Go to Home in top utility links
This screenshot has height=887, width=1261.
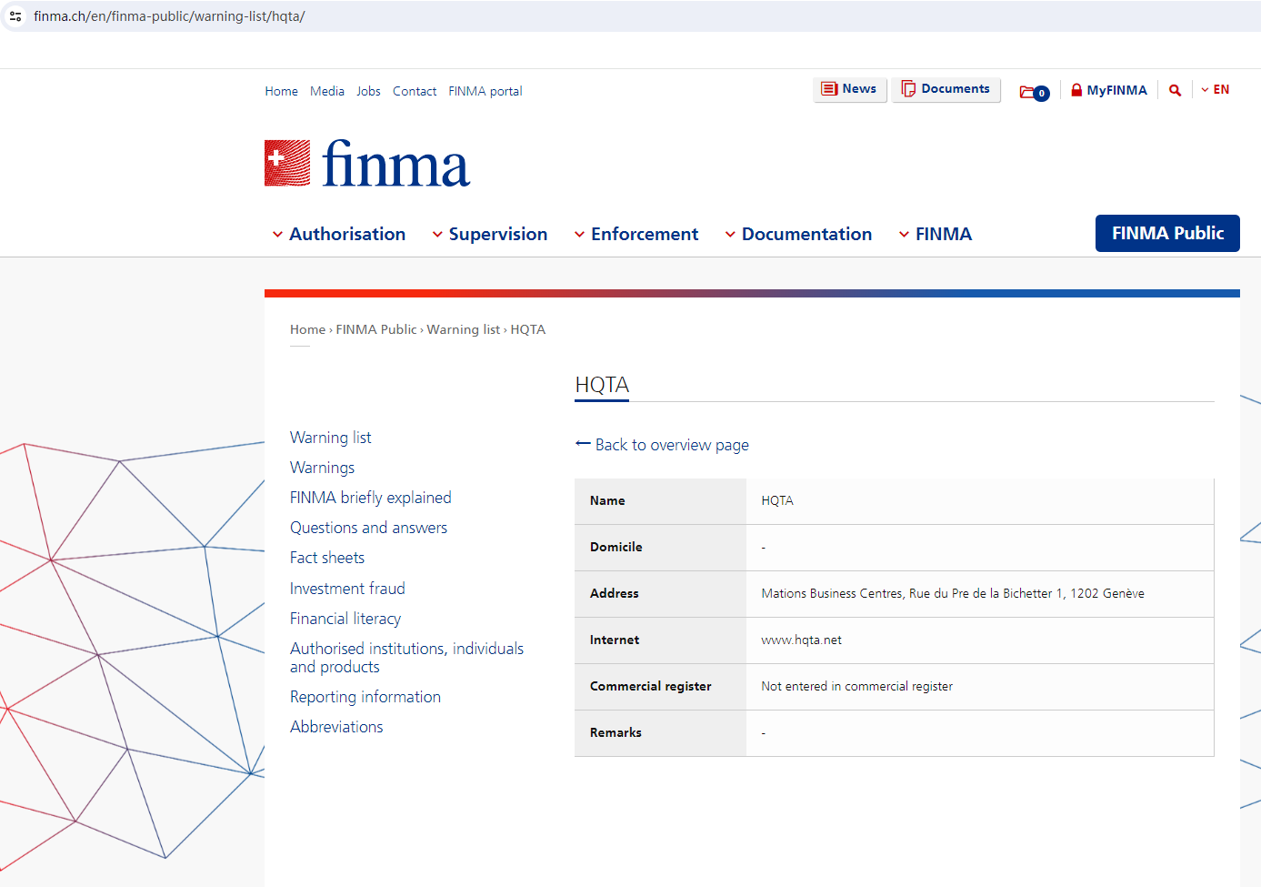pos(282,91)
